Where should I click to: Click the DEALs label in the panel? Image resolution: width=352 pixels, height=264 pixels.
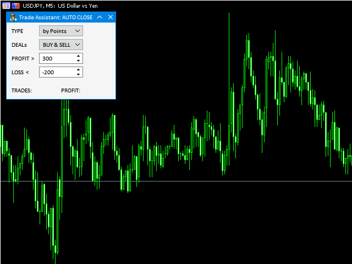coord(19,45)
